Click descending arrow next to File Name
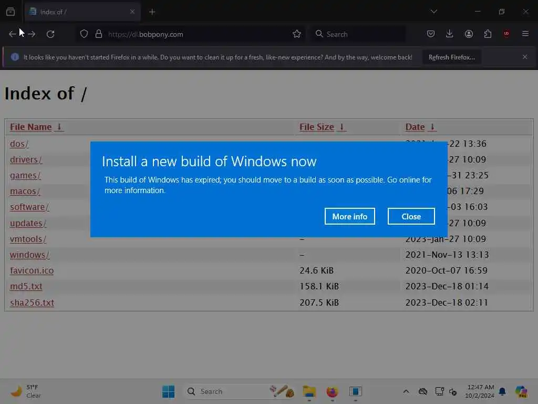The image size is (538, 404). pyautogui.click(x=59, y=127)
